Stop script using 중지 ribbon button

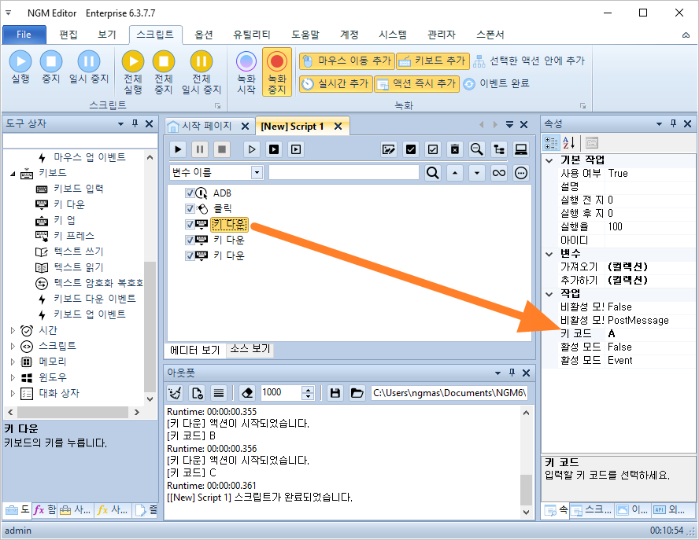click(x=51, y=68)
